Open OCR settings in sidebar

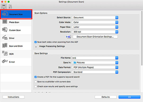(16, 54)
